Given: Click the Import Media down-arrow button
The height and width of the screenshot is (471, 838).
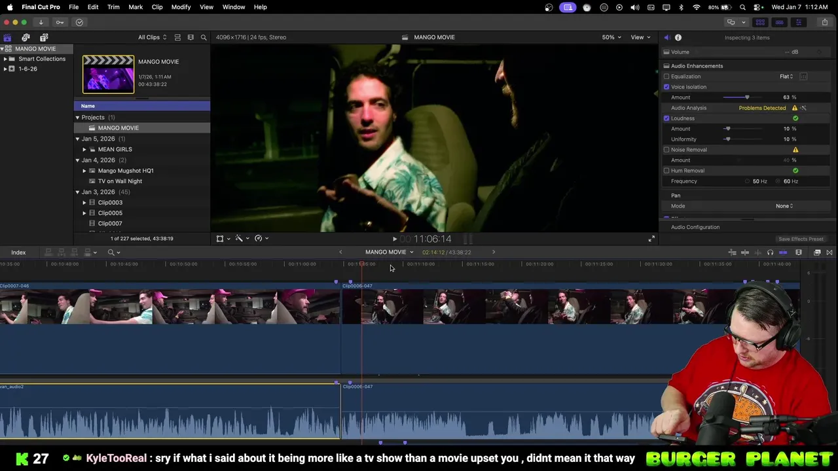Looking at the screenshot, I should coord(41,22).
